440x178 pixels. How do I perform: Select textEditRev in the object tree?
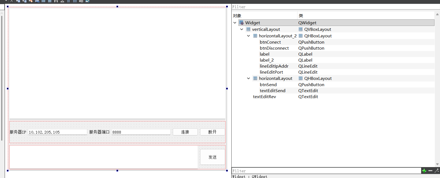click(x=264, y=96)
